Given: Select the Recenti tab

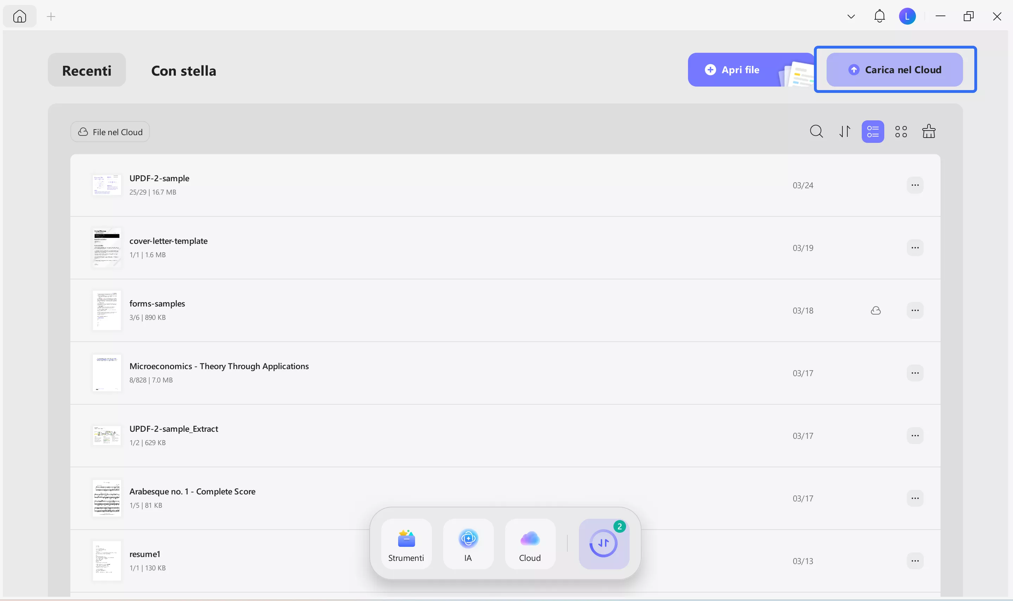Looking at the screenshot, I should 87,70.
